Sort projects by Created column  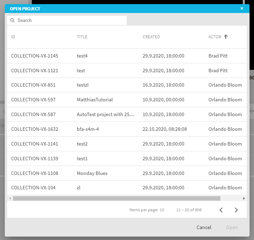pyautogui.click(x=151, y=37)
